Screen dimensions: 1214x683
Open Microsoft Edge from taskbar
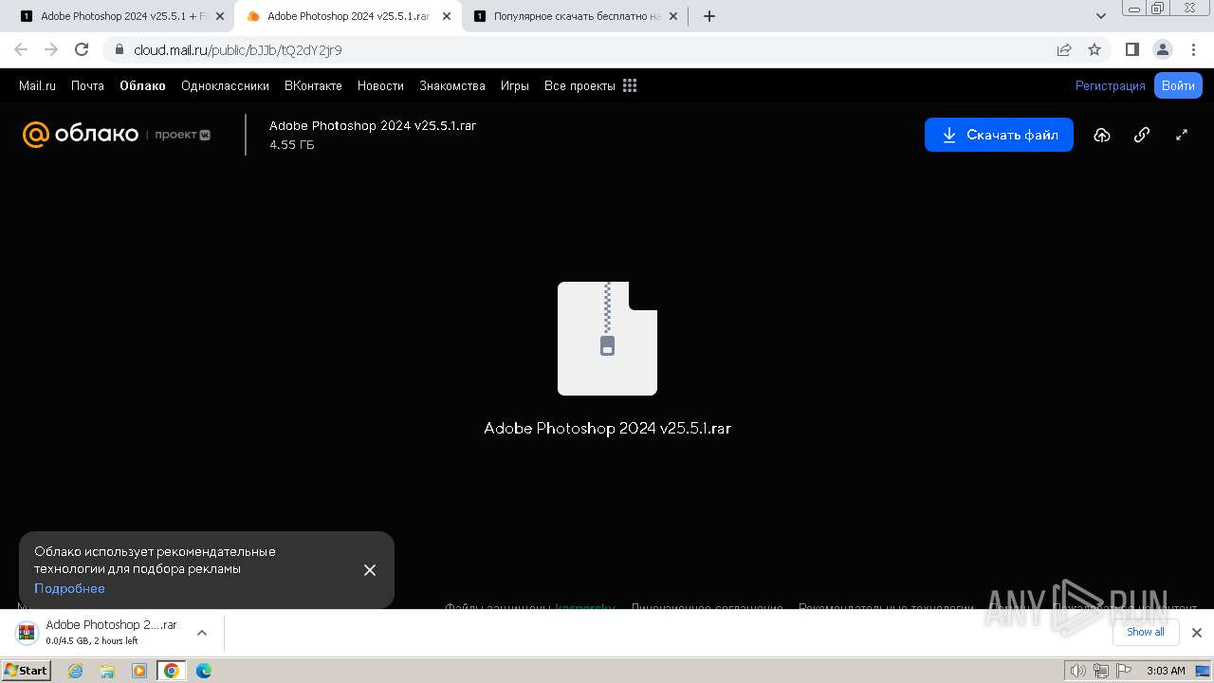click(x=204, y=671)
